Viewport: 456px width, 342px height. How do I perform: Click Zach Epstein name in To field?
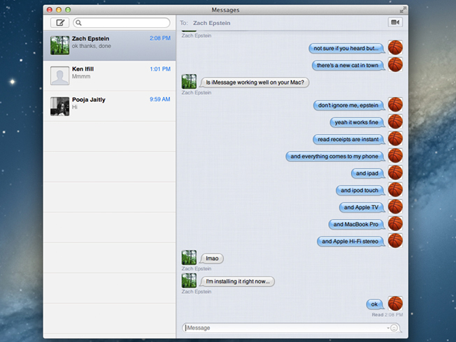click(x=211, y=23)
